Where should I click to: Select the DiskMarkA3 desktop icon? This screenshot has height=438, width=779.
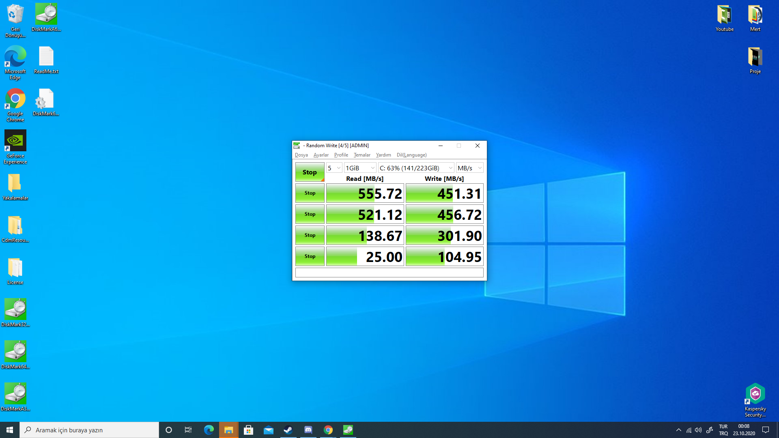15,397
